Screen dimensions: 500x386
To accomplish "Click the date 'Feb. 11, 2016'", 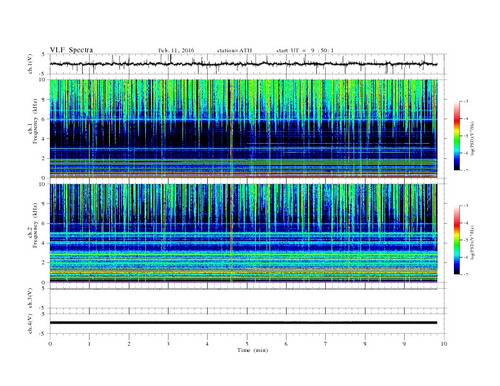I will click(x=176, y=50).
